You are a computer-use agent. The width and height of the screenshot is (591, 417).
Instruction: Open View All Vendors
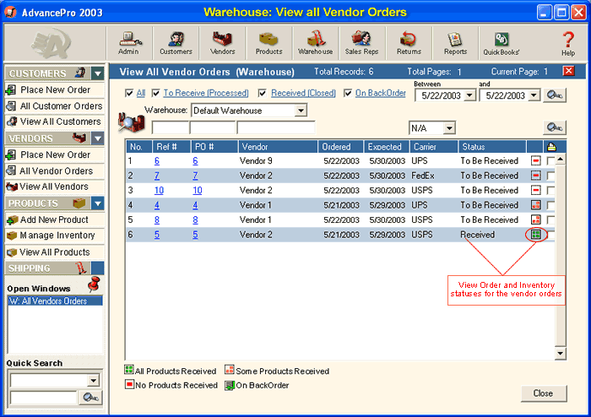55,187
